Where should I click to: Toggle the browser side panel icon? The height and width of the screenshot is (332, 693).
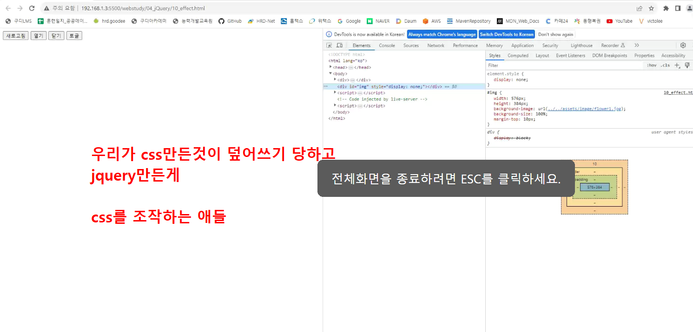tap(678, 8)
